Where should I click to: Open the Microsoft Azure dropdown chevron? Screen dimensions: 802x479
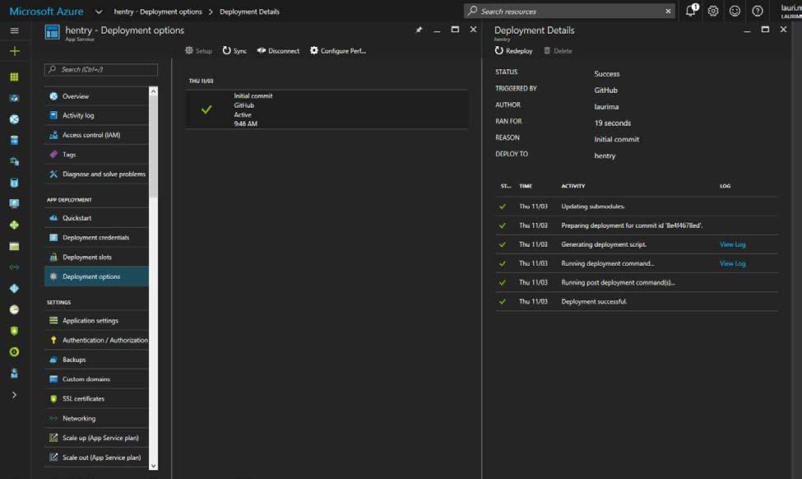(99, 12)
